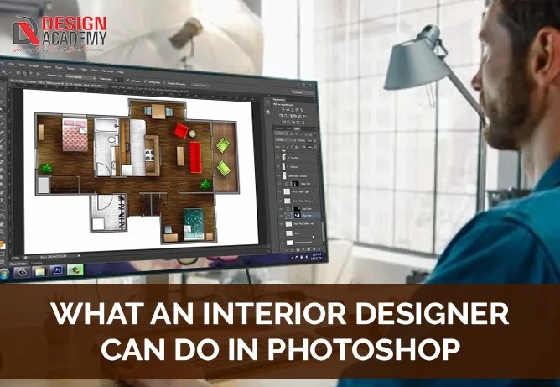The image size is (560, 387).
Task: Click the Photoshop icon on the taskbar
Action: [57, 269]
